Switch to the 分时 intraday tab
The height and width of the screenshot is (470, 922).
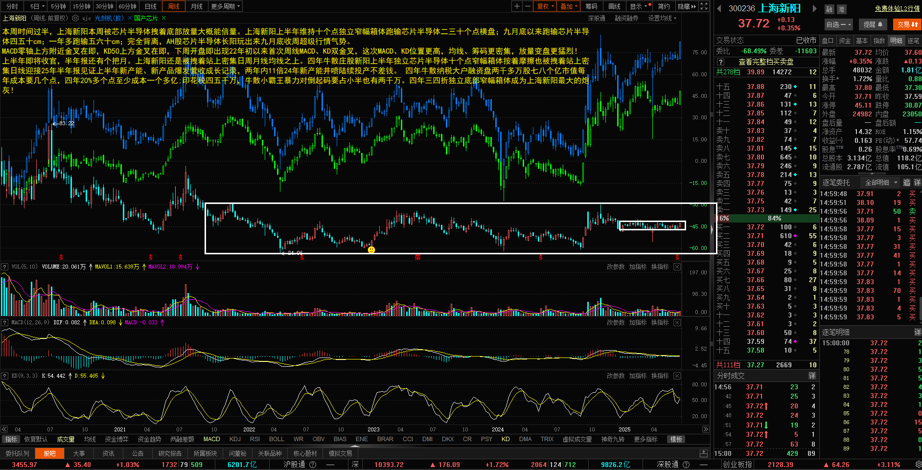pos(12,6)
